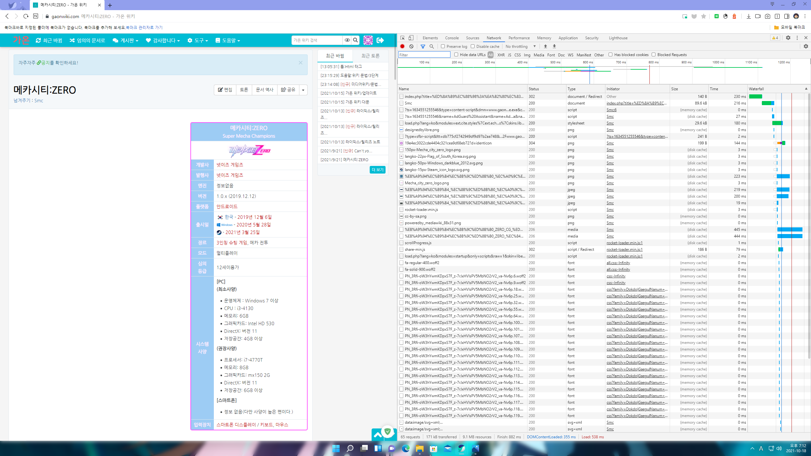
Task: Click the 편집 edit button
Action: pyautogui.click(x=225, y=90)
